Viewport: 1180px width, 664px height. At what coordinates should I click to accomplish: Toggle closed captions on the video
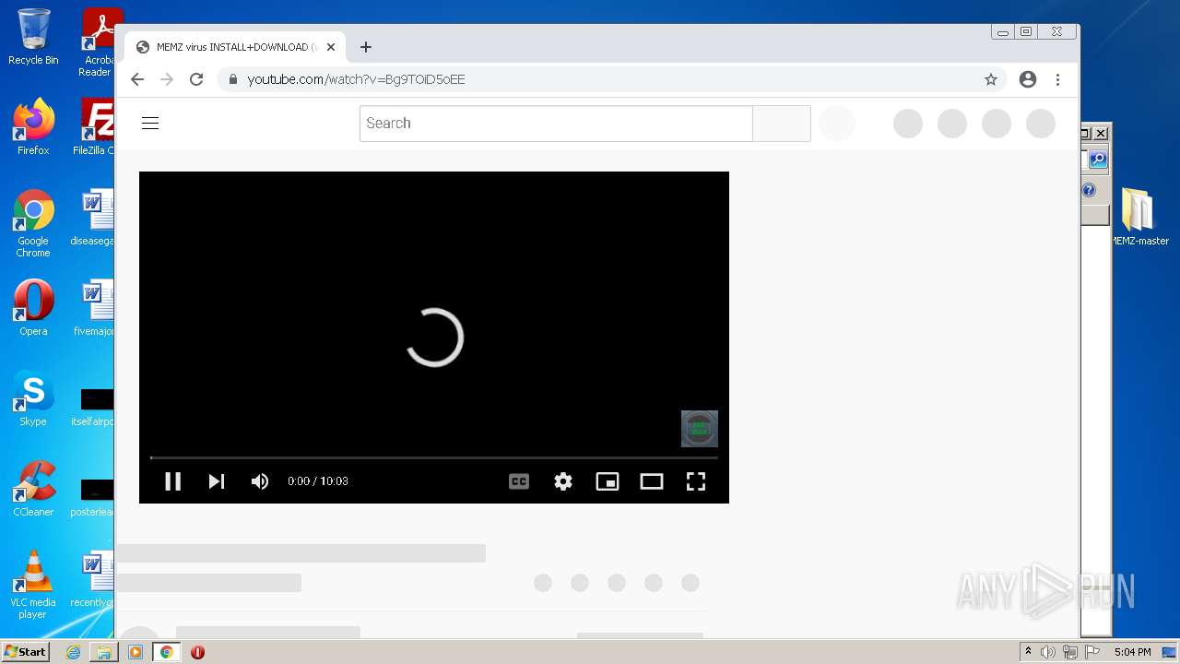point(519,480)
